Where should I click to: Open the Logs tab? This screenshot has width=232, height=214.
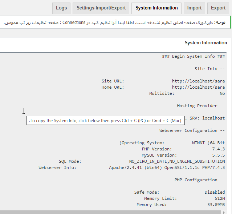[61, 8]
